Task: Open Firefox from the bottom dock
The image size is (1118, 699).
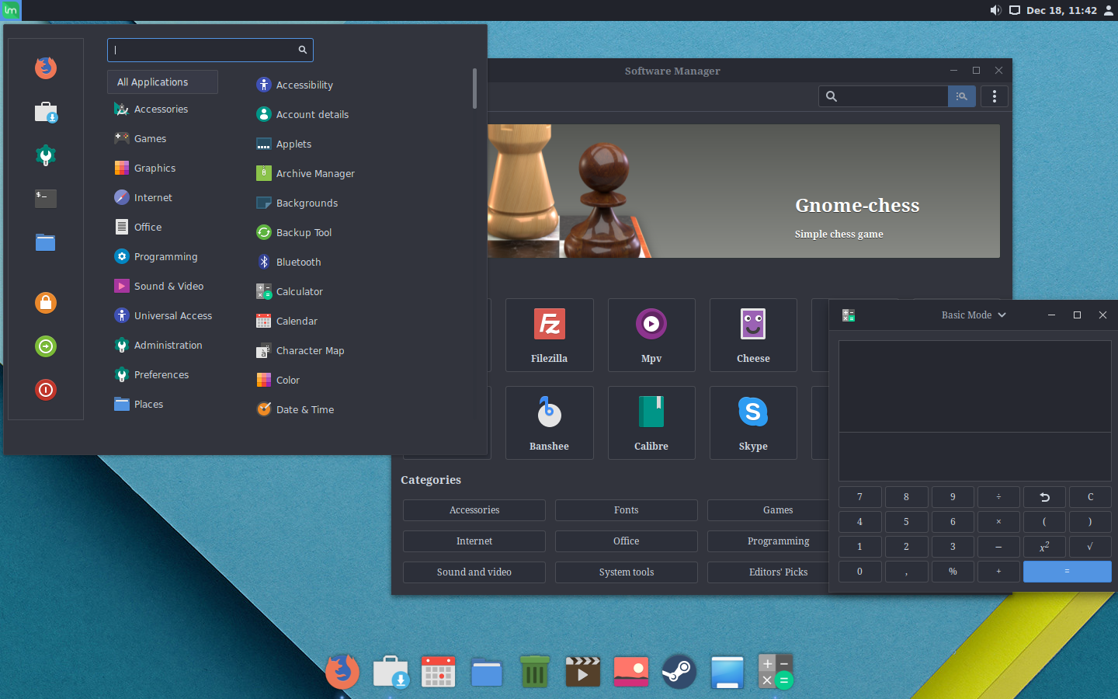Action: pyautogui.click(x=342, y=672)
